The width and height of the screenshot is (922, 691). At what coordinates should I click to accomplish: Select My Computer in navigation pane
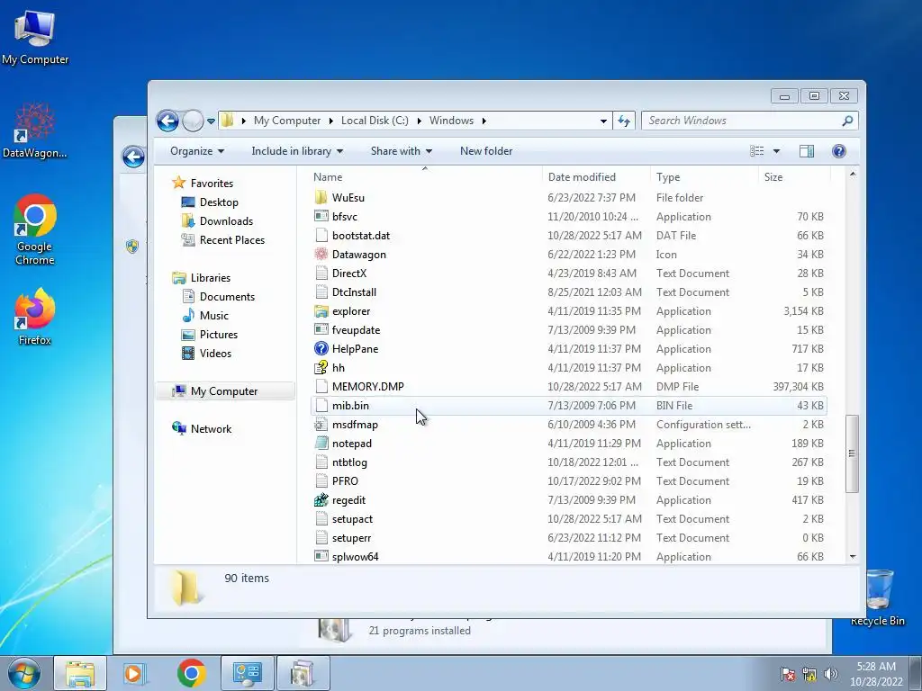coord(224,391)
